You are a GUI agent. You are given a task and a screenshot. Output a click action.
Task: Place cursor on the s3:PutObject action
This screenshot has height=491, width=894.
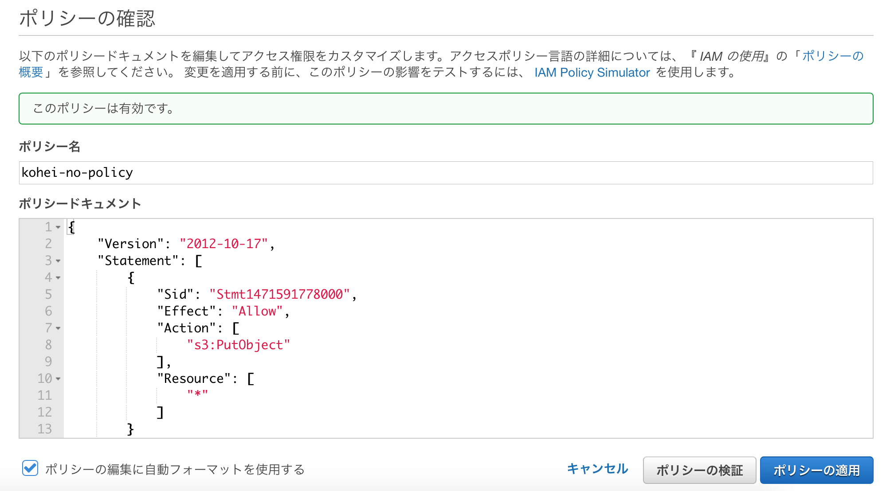(238, 345)
